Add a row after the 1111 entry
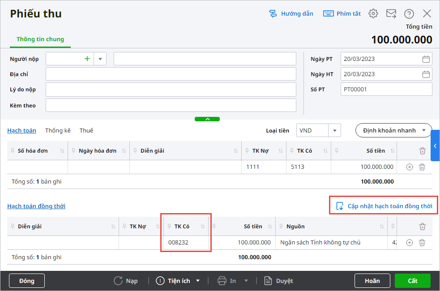Viewport: 440px width, 291px height. (410, 167)
